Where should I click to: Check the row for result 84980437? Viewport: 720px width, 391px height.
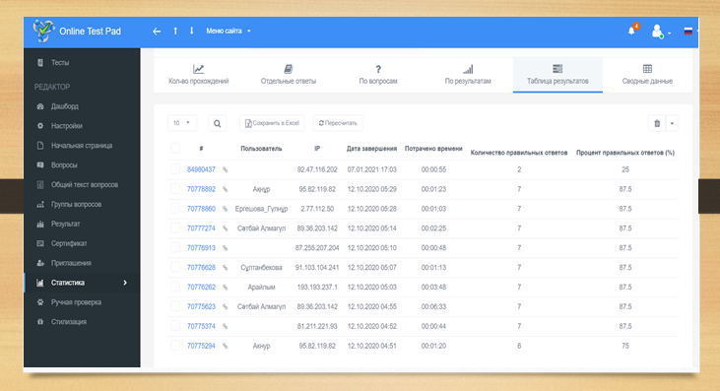(x=175, y=168)
